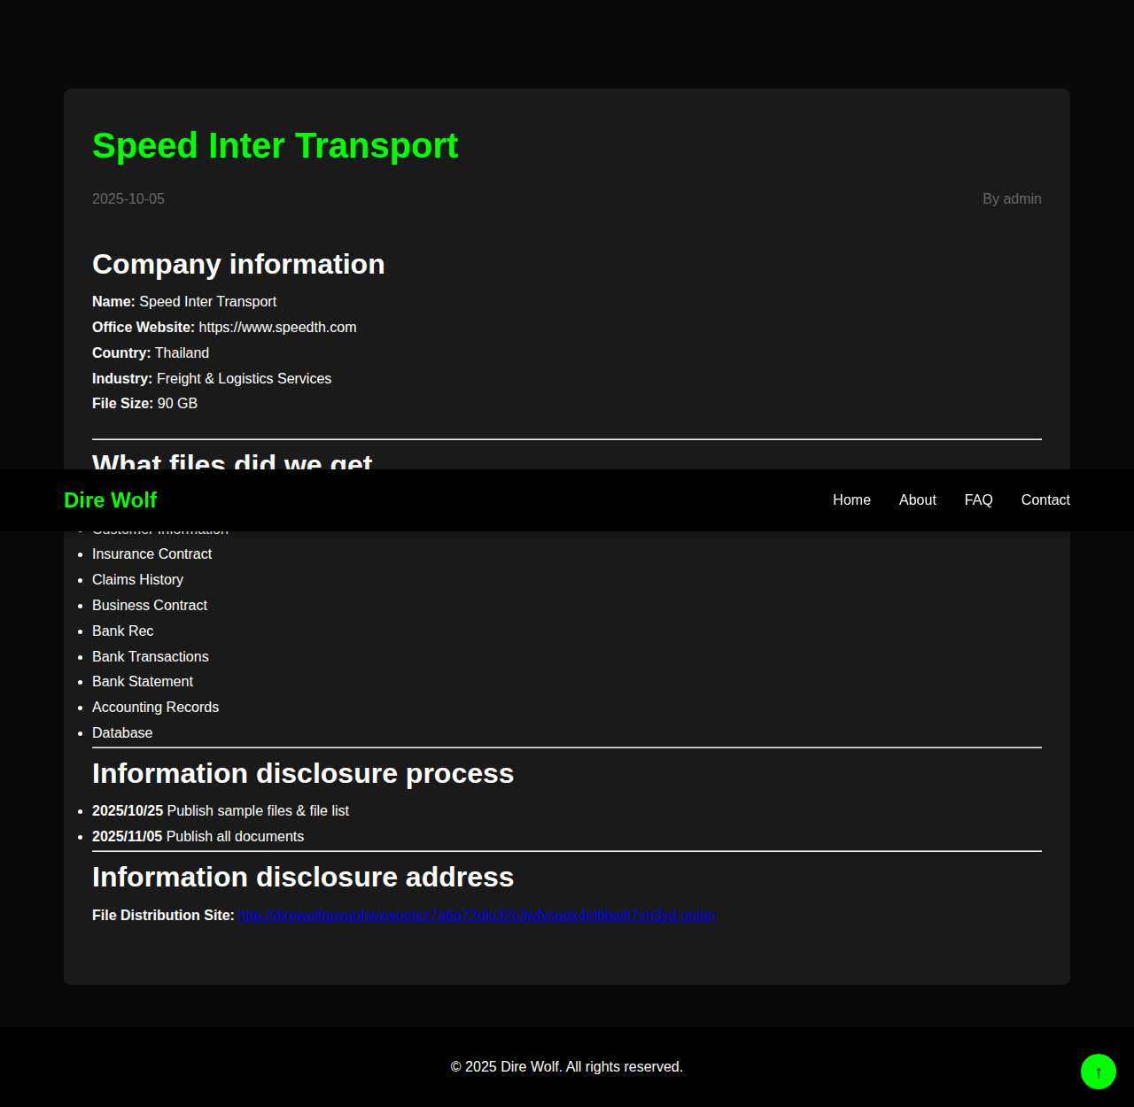Screen dimensions: 1134x1107
Task: Click the footer copyright text
Action: (x=567, y=1067)
